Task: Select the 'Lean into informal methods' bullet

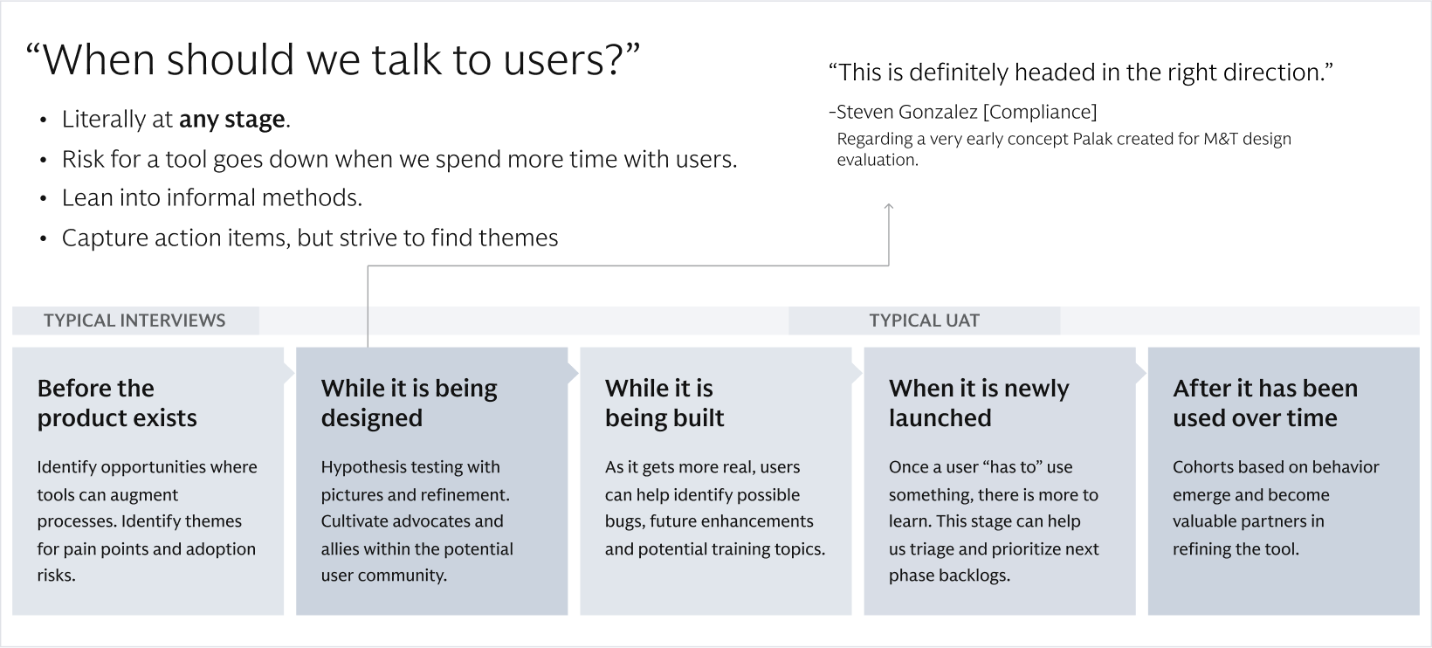Action: 211,198
